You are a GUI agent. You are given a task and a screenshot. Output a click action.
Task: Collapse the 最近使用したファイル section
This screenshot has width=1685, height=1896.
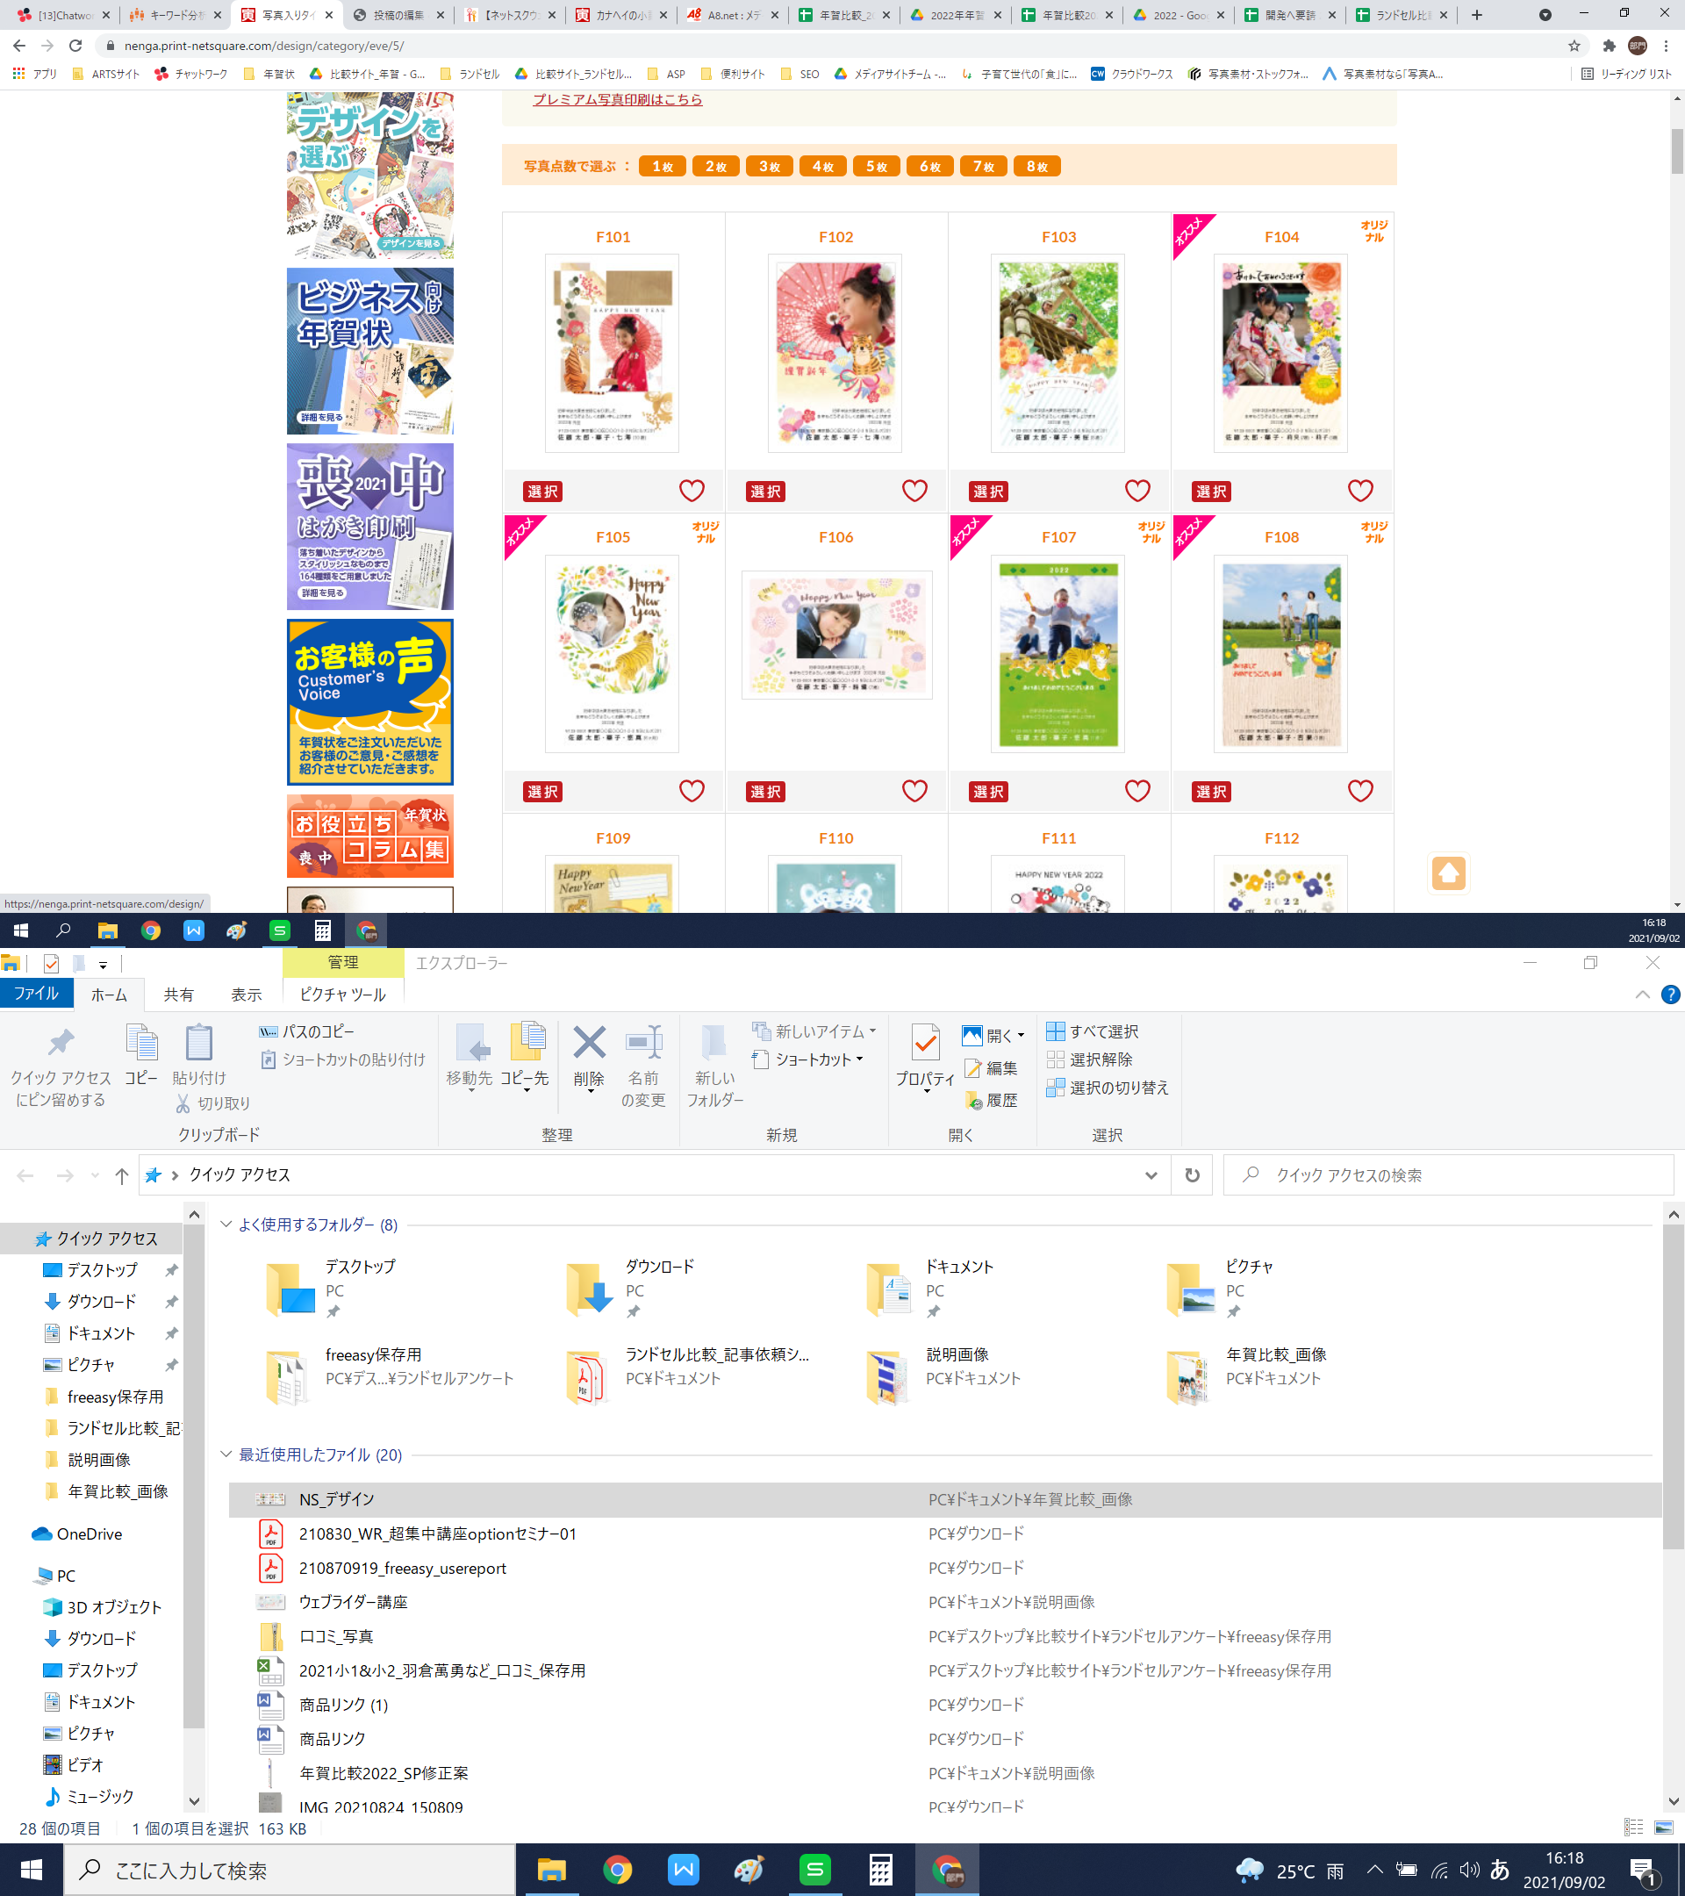pyautogui.click(x=226, y=1454)
